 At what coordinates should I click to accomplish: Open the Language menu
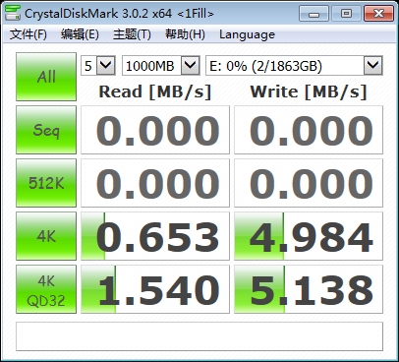point(247,34)
